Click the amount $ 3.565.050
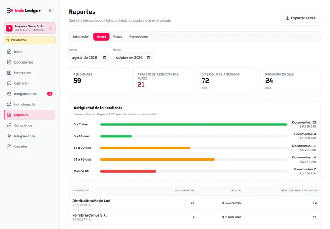 point(231,218)
